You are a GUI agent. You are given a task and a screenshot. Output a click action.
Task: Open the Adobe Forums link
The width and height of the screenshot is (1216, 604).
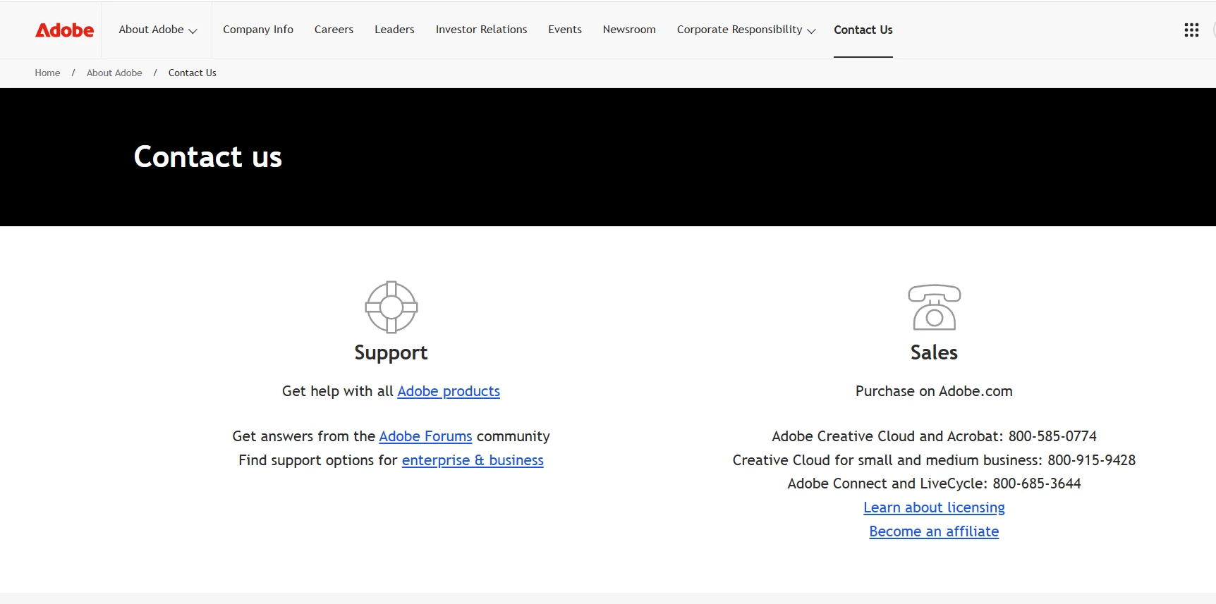point(425,436)
